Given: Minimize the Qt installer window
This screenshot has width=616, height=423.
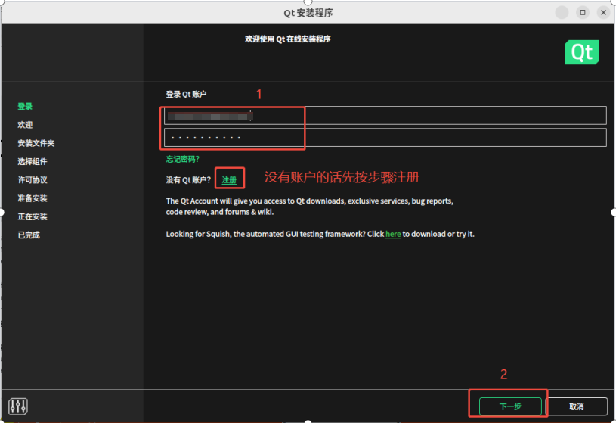Looking at the screenshot, I should point(562,13).
